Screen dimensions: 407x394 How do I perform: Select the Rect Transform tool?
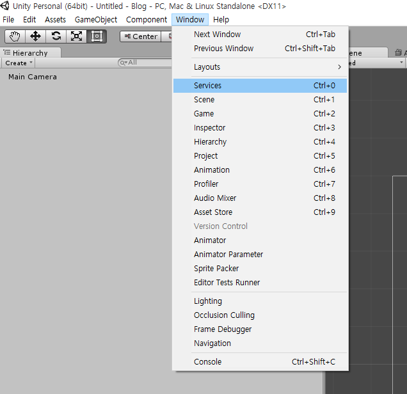pyautogui.click(x=97, y=36)
